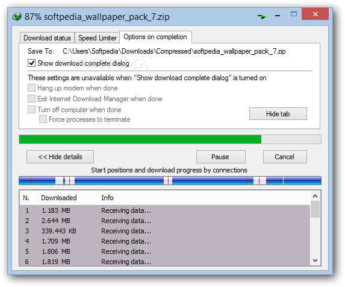Pause the current download
The image size is (345, 287).
click(221, 157)
